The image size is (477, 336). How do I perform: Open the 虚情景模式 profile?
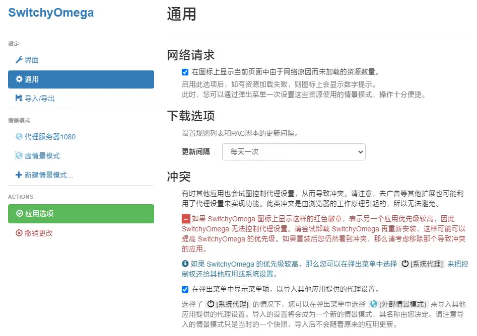tap(42, 156)
